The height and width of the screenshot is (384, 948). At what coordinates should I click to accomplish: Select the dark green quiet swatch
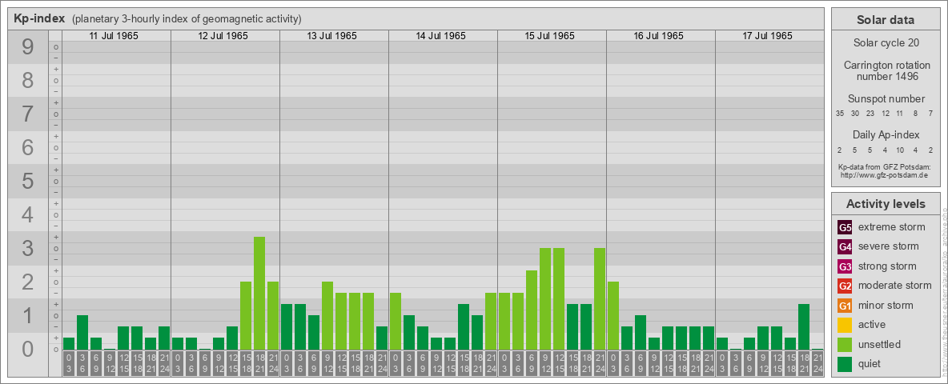coord(845,364)
